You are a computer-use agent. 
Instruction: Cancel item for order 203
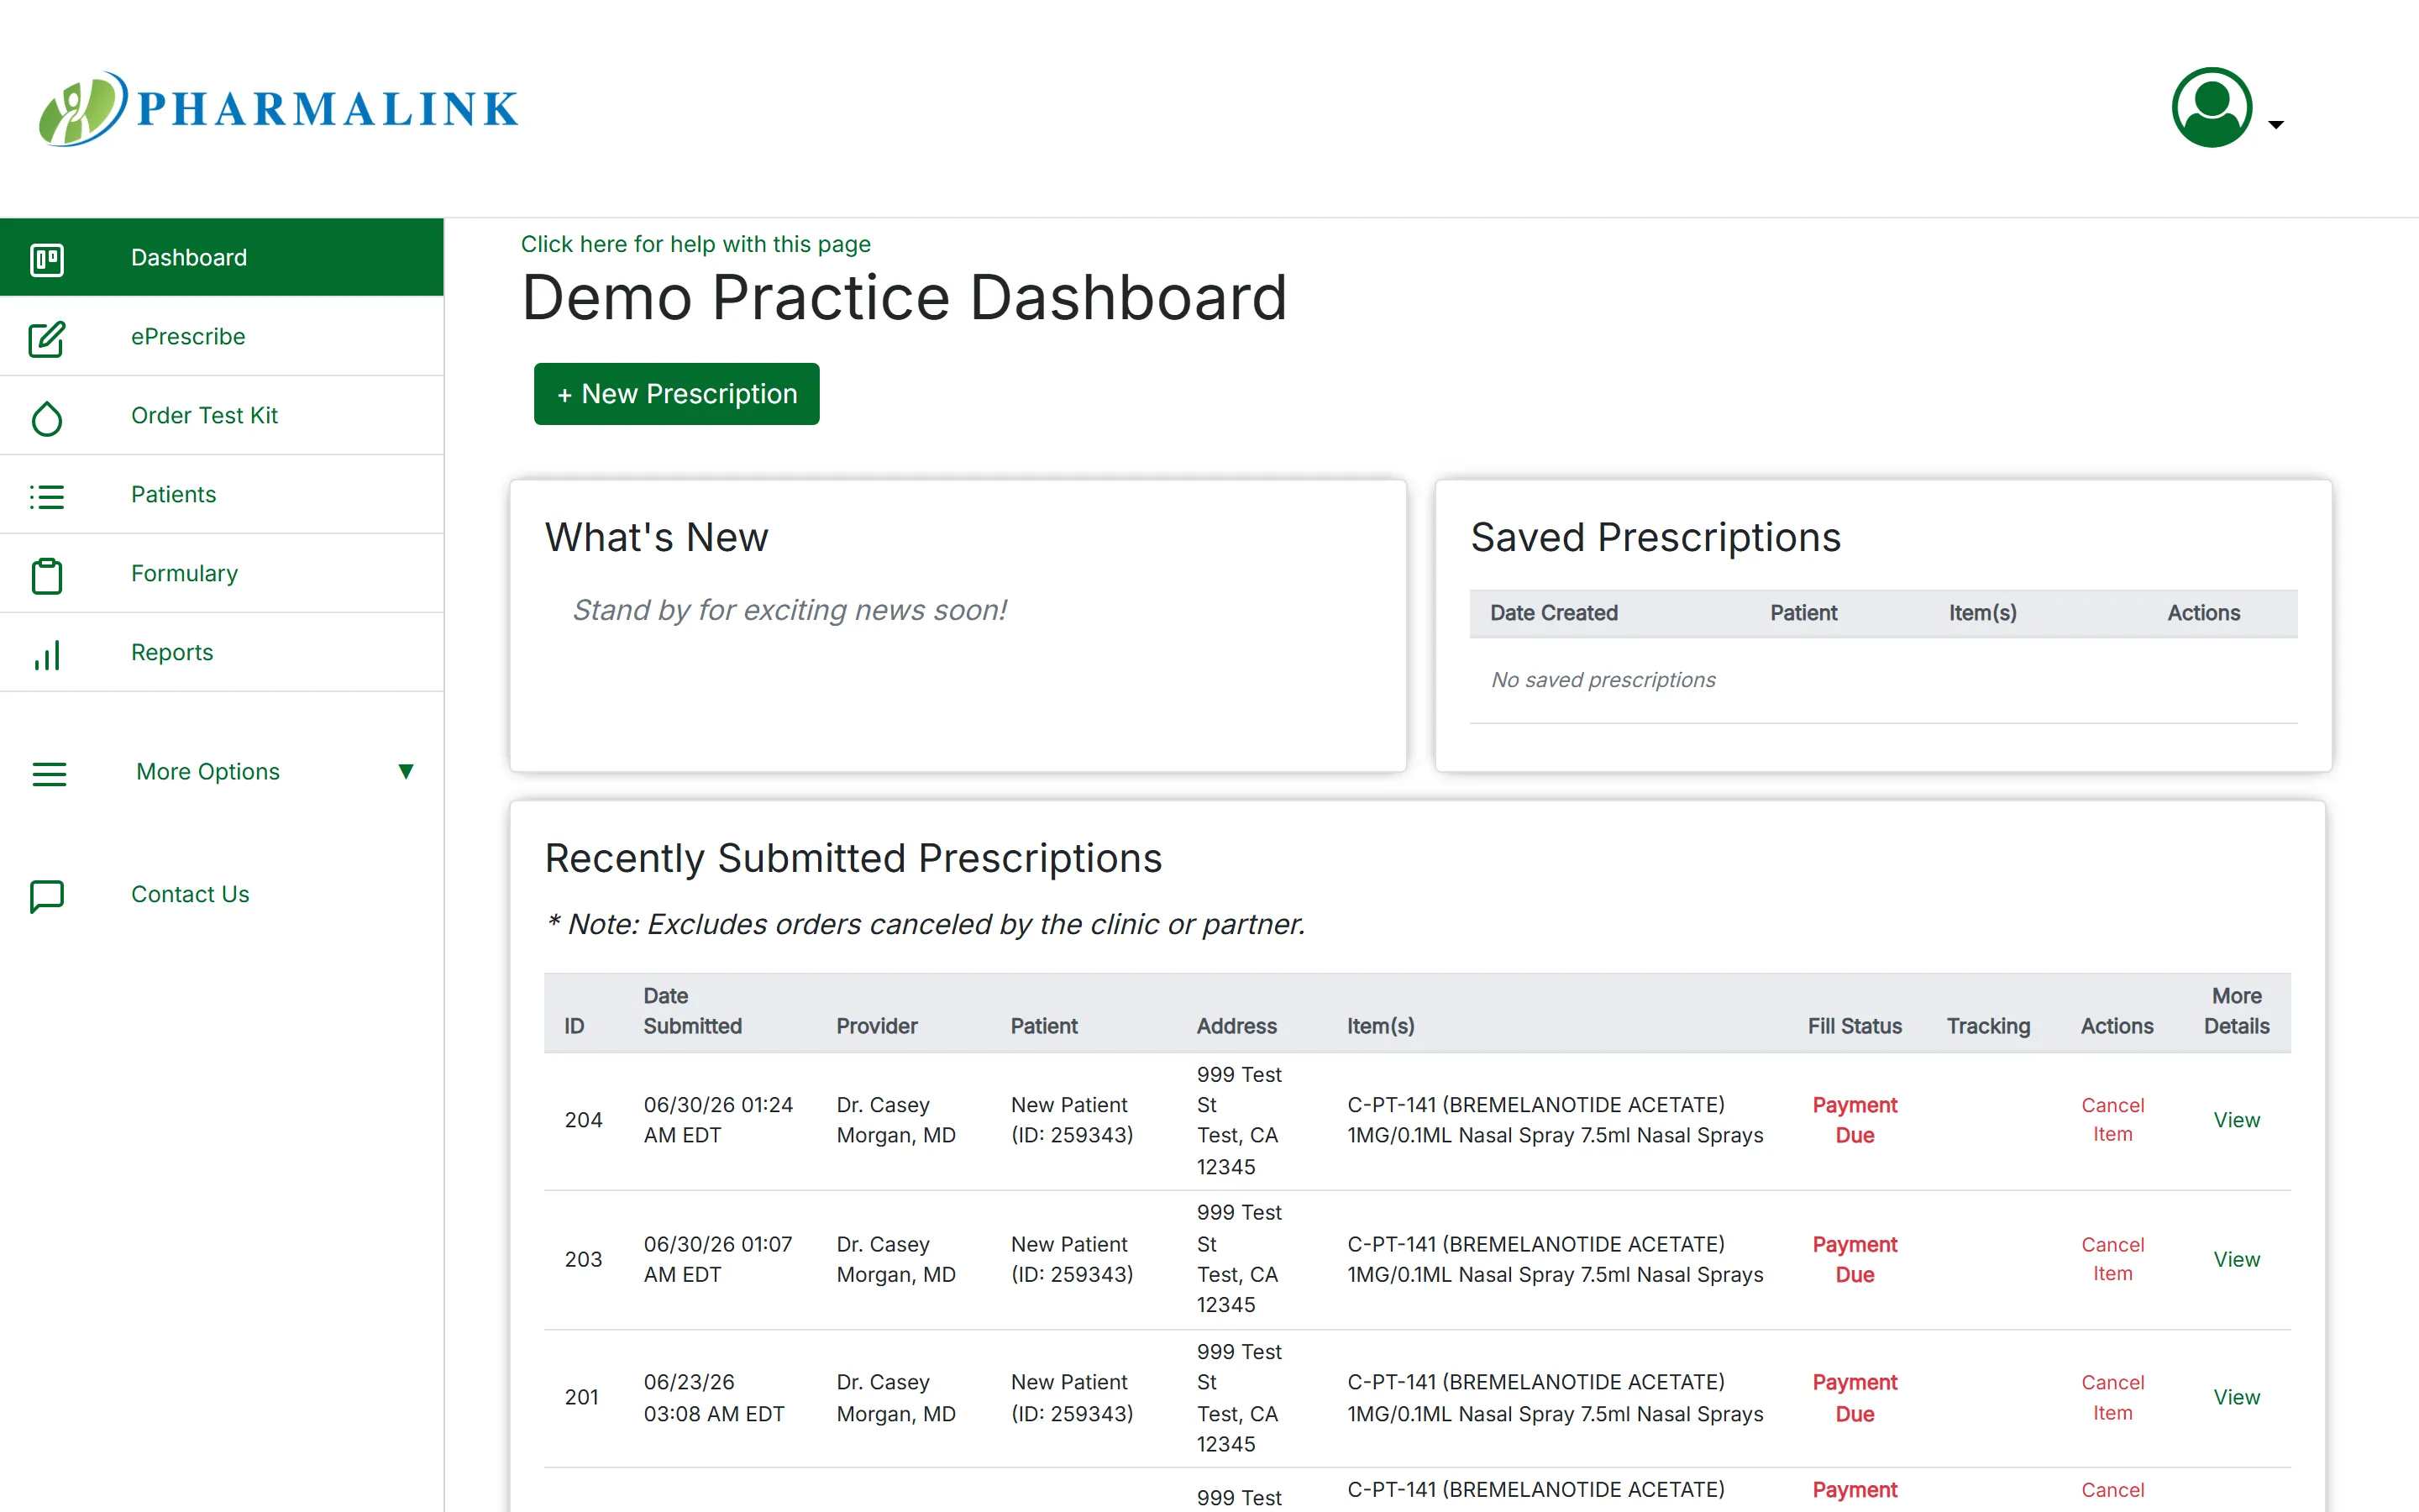point(2112,1258)
